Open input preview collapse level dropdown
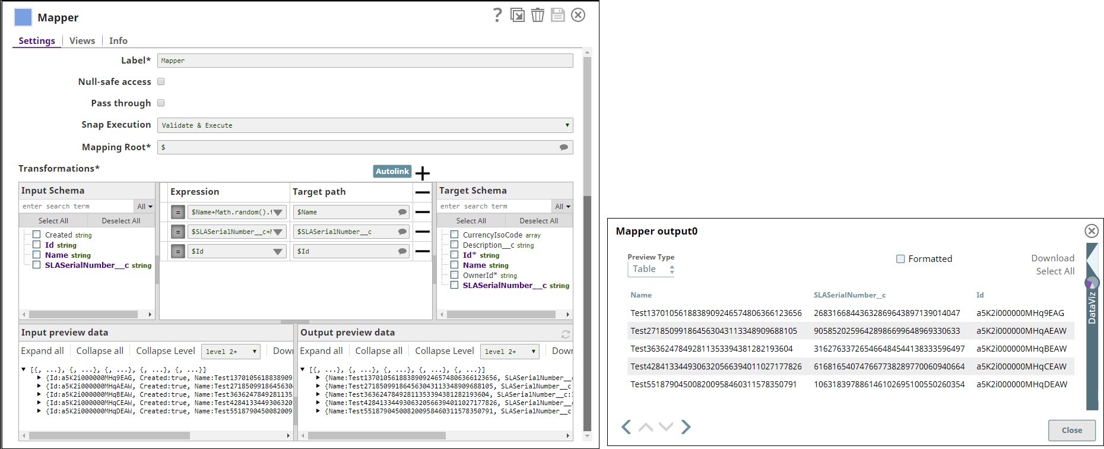 pos(231,352)
